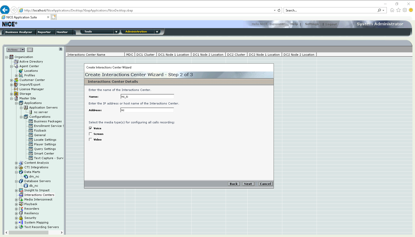
Task: Enable the Screen media type checkbox
Action: tap(90, 134)
